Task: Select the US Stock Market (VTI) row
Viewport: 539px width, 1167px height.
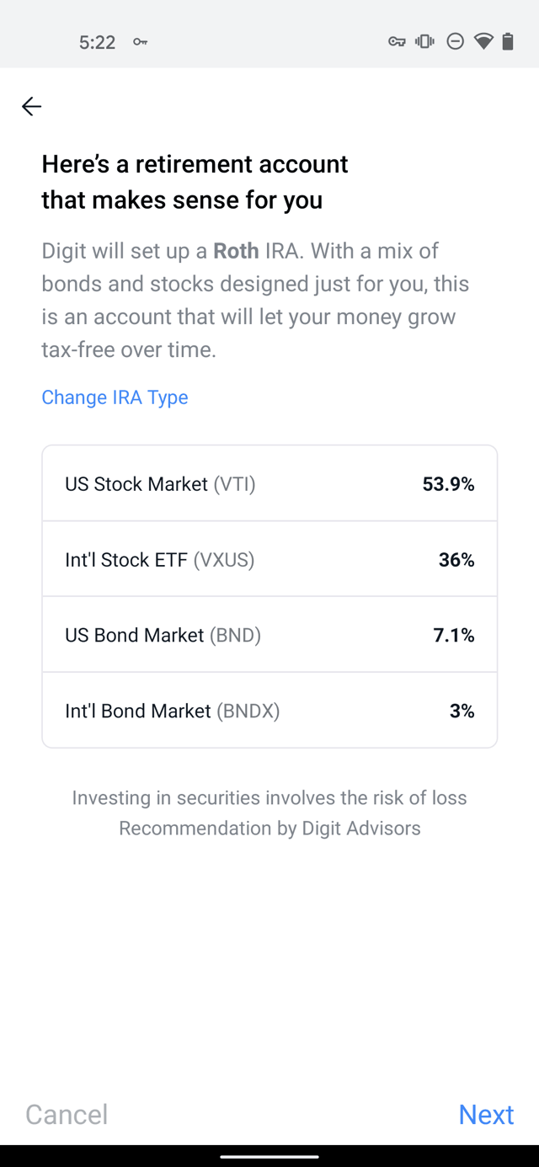Action: 269,483
